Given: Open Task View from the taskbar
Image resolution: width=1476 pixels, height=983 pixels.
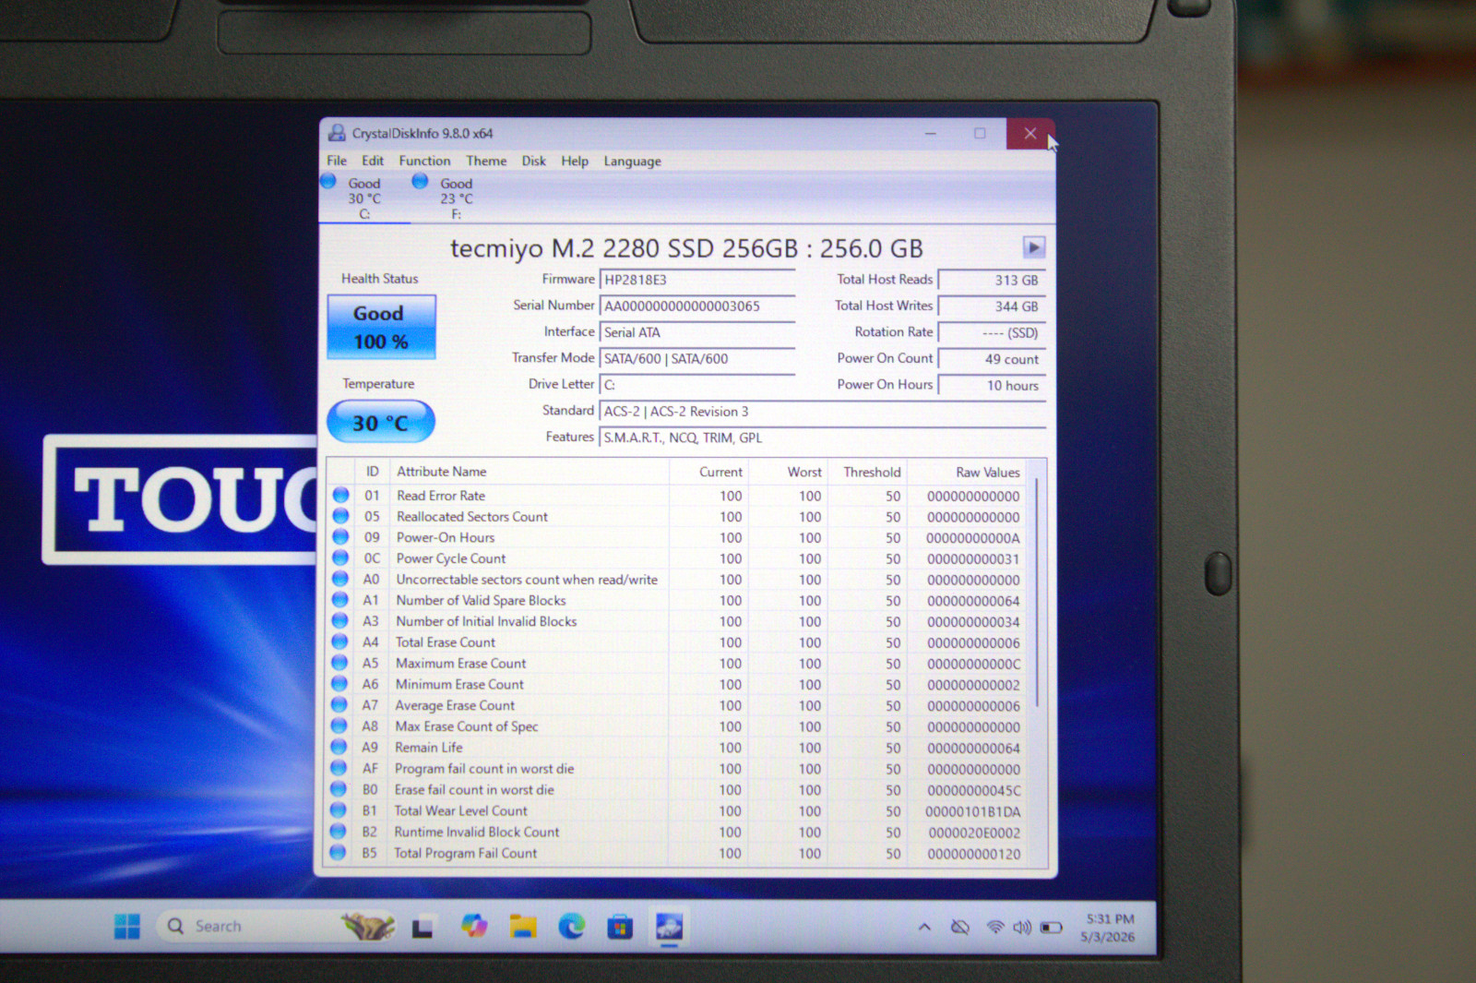Looking at the screenshot, I should pyautogui.click(x=423, y=928).
